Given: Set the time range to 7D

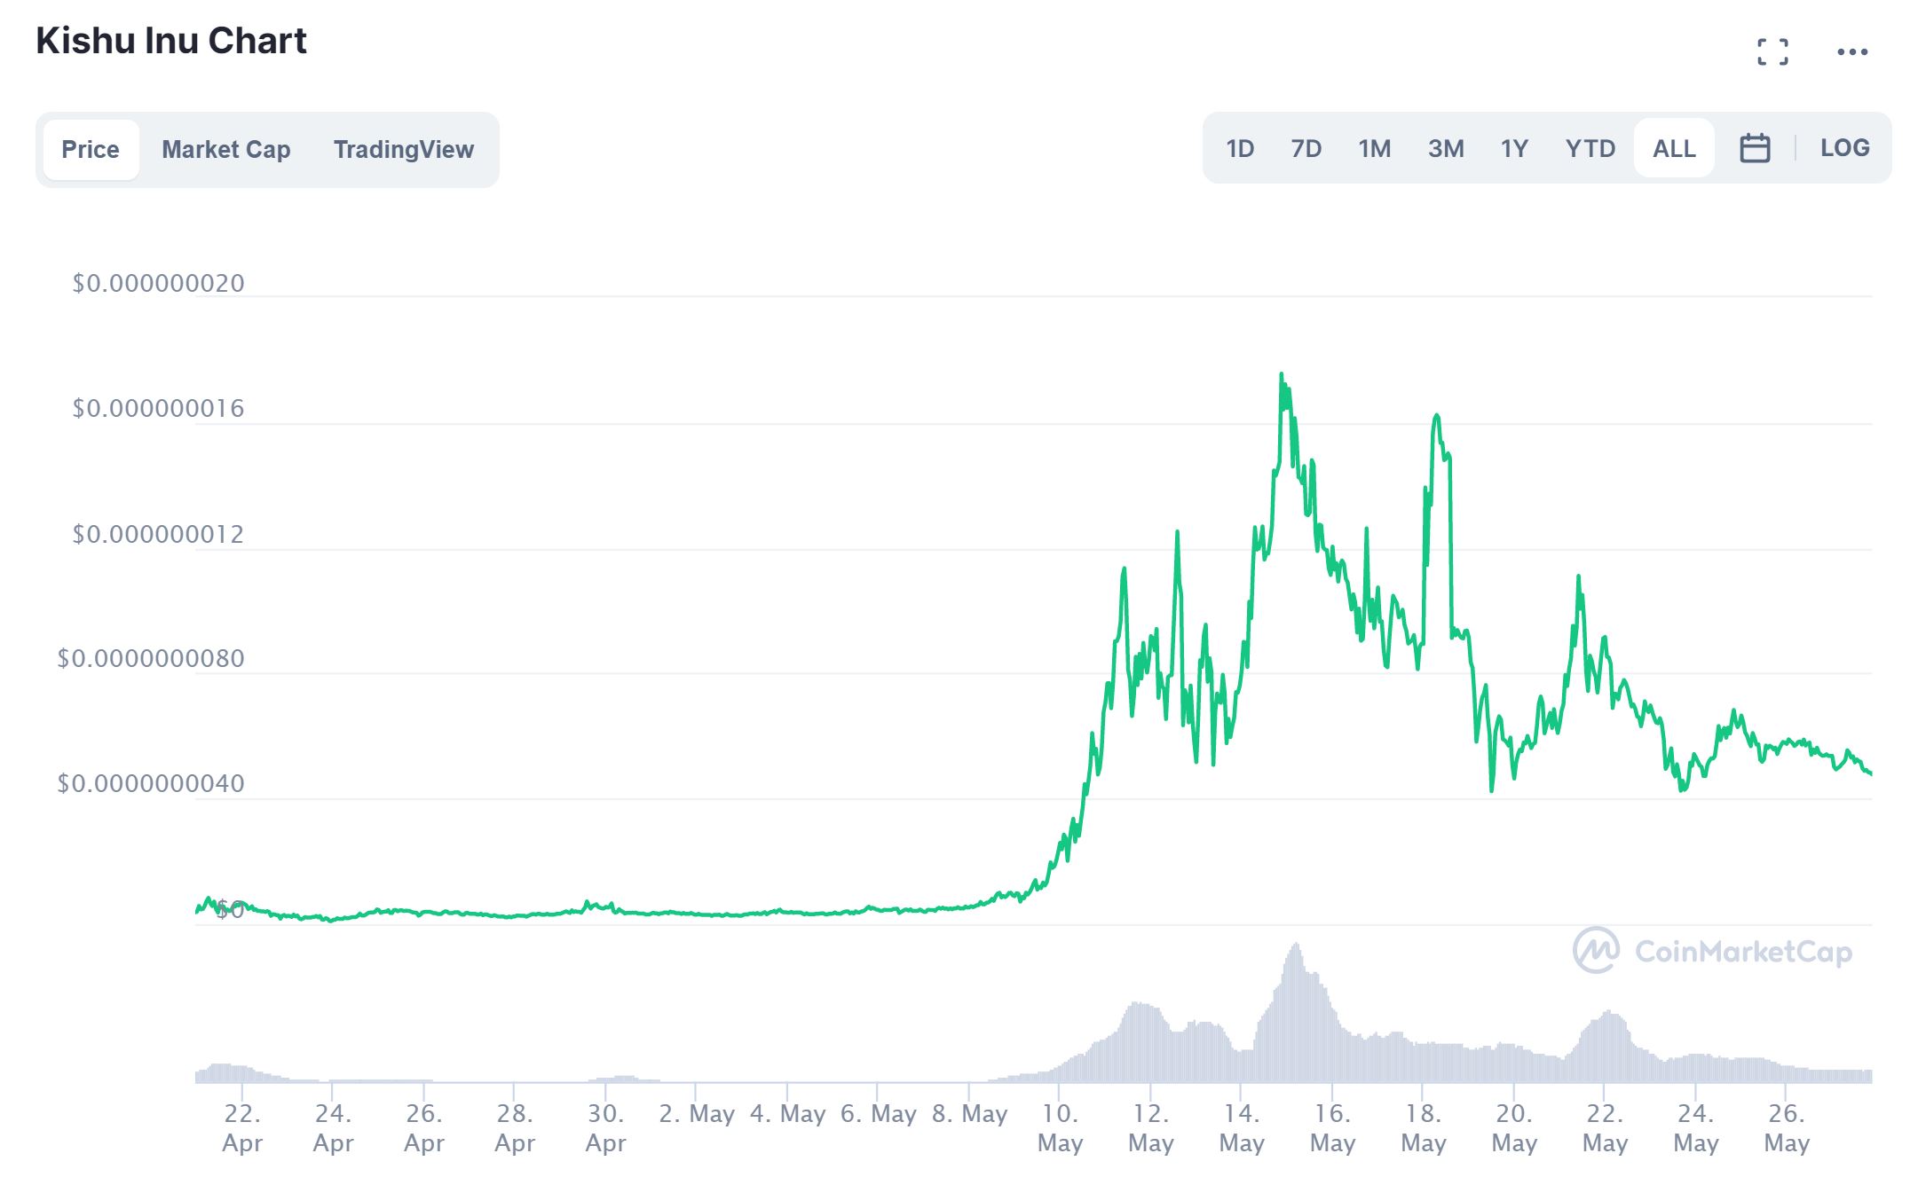Looking at the screenshot, I should 1306,148.
